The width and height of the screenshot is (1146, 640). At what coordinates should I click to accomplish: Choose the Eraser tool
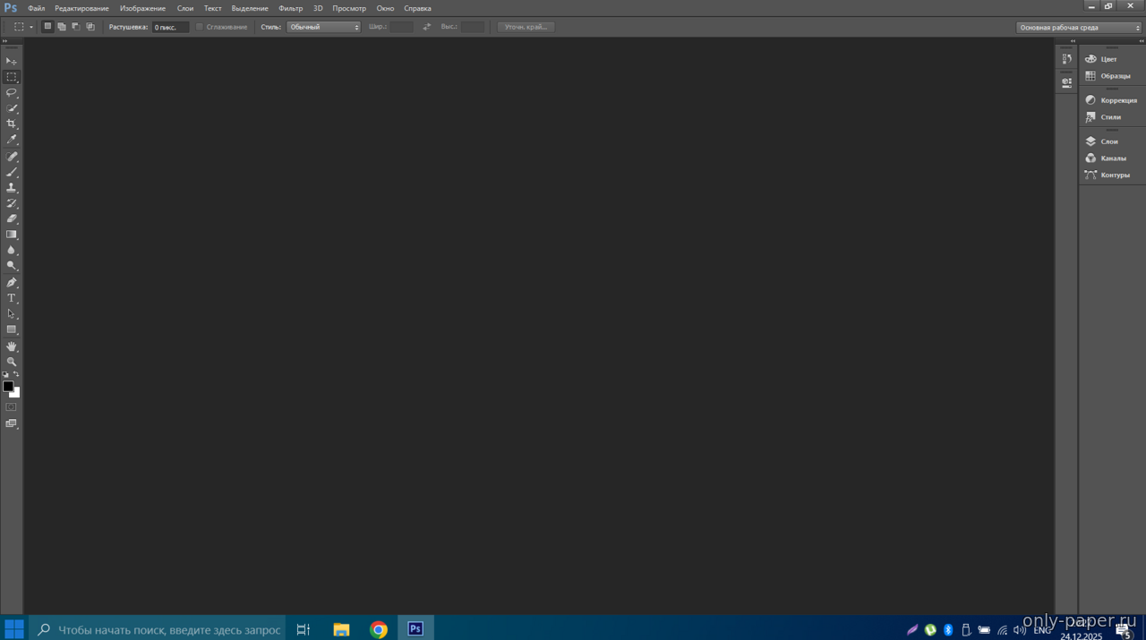[x=12, y=218]
